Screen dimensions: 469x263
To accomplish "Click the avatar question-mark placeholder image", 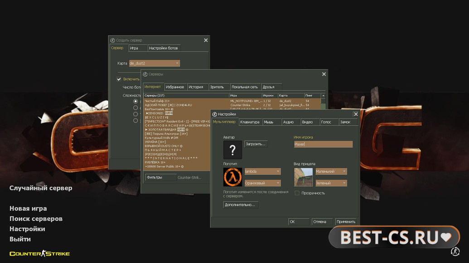I will [x=232, y=150].
